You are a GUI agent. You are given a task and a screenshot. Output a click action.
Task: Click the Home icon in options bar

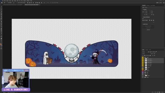pyautogui.click(x=2, y=3)
